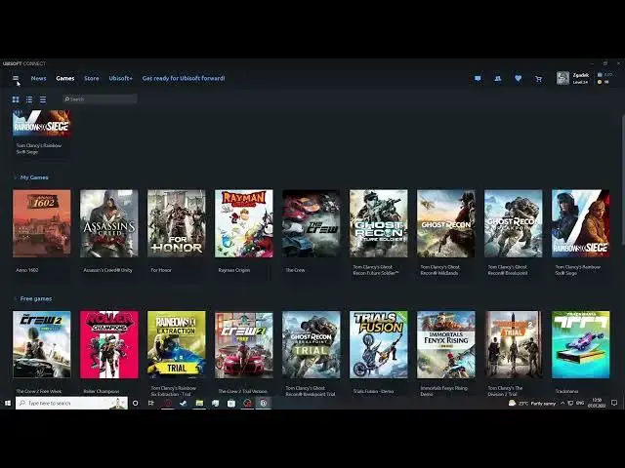
Task: Select Trackmania free game cover
Action: tap(581, 344)
